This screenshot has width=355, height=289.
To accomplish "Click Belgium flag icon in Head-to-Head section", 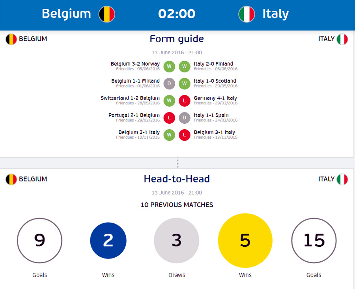I will (11, 179).
